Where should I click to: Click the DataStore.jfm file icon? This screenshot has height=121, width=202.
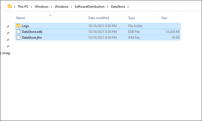[x=19, y=37]
